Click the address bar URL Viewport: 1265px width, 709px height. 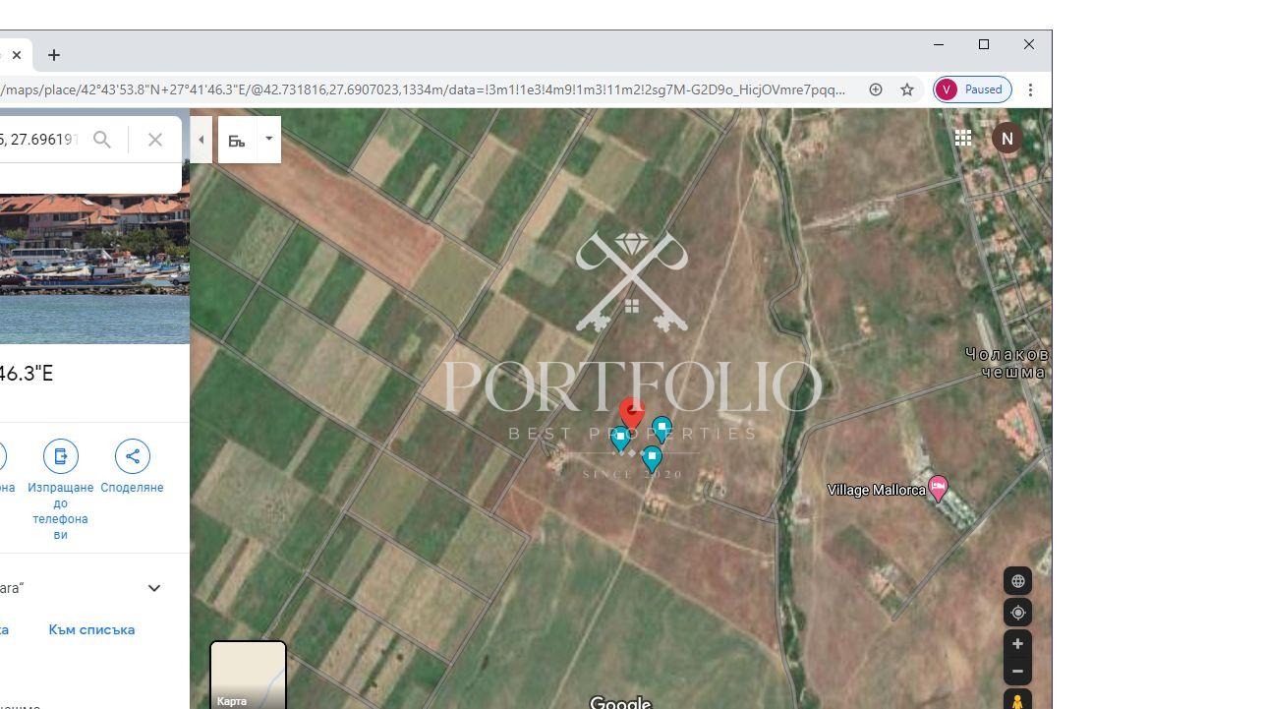click(423, 89)
